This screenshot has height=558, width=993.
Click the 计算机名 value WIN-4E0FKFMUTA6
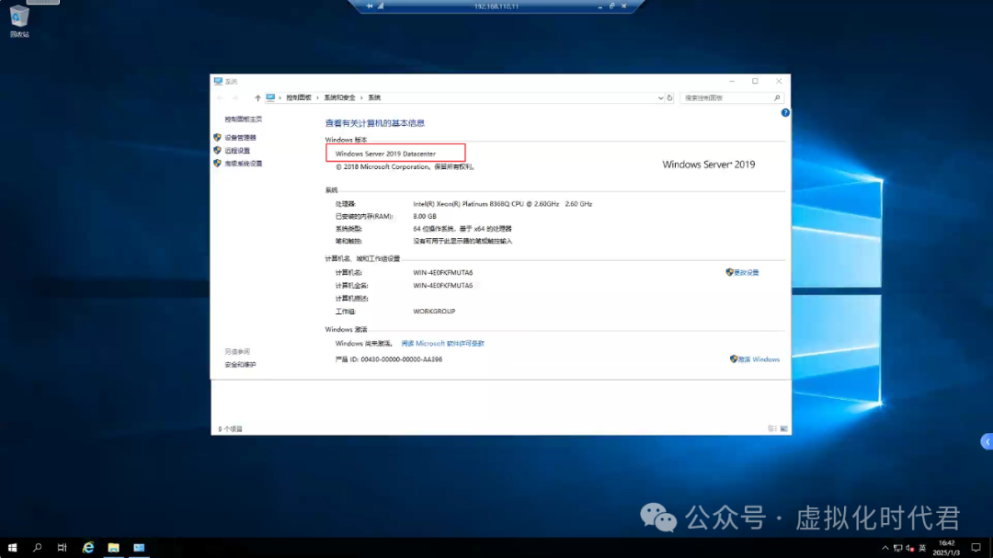443,273
